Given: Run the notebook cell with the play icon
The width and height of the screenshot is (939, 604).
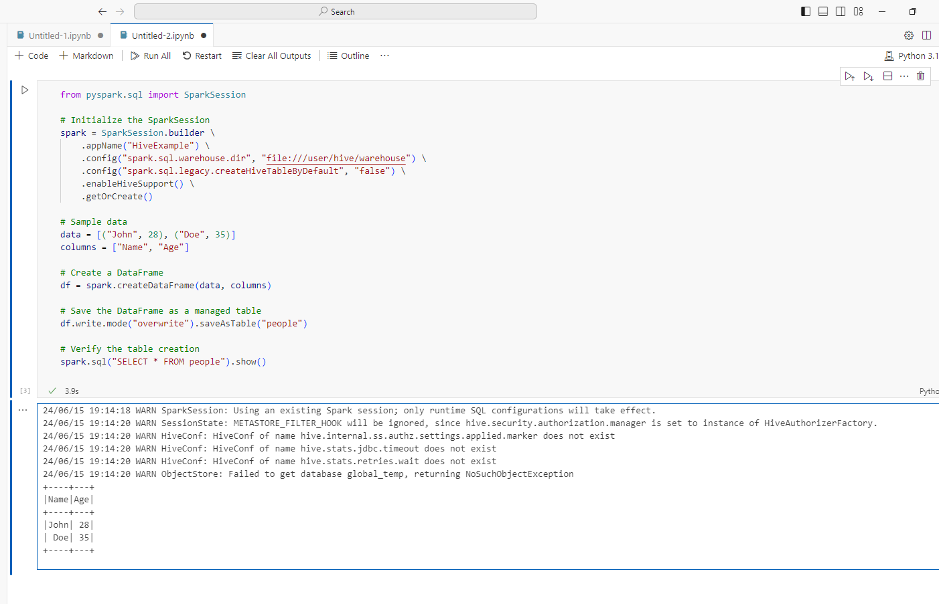Looking at the screenshot, I should [x=25, y=90].
